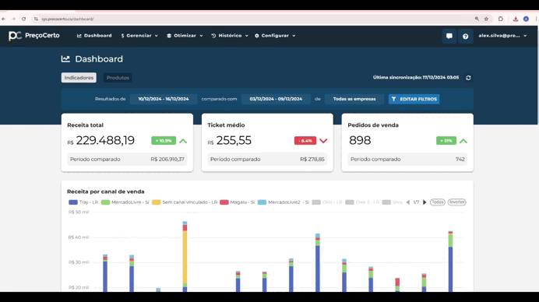Open the Todas as empresas selector
The width and height of the screenshot is (539, 302).
tap(354, 99)
